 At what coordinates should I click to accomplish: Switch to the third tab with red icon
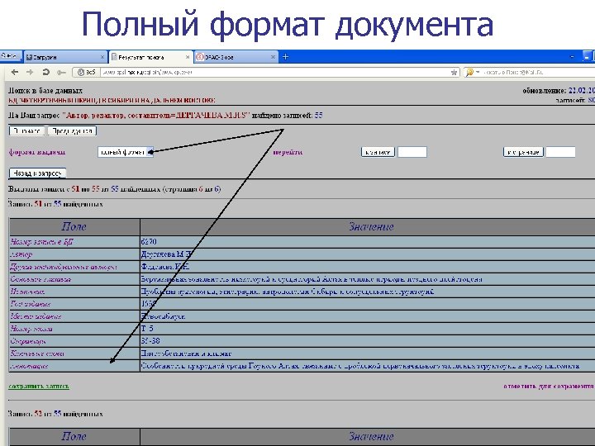pos(236,57)
